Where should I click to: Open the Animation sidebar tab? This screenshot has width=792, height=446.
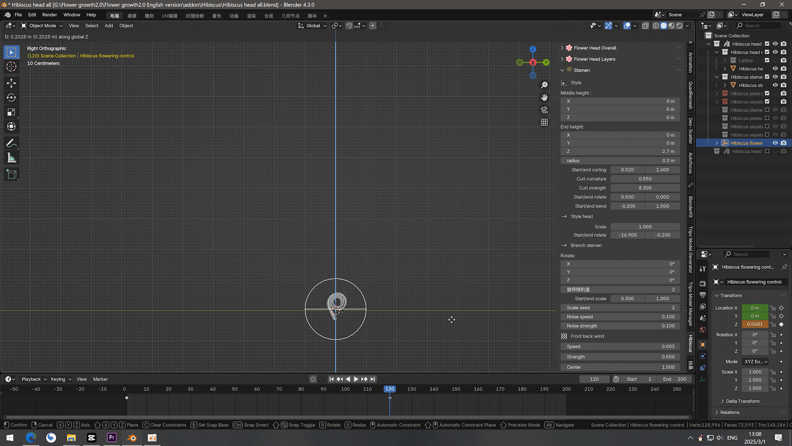[691, 62]
